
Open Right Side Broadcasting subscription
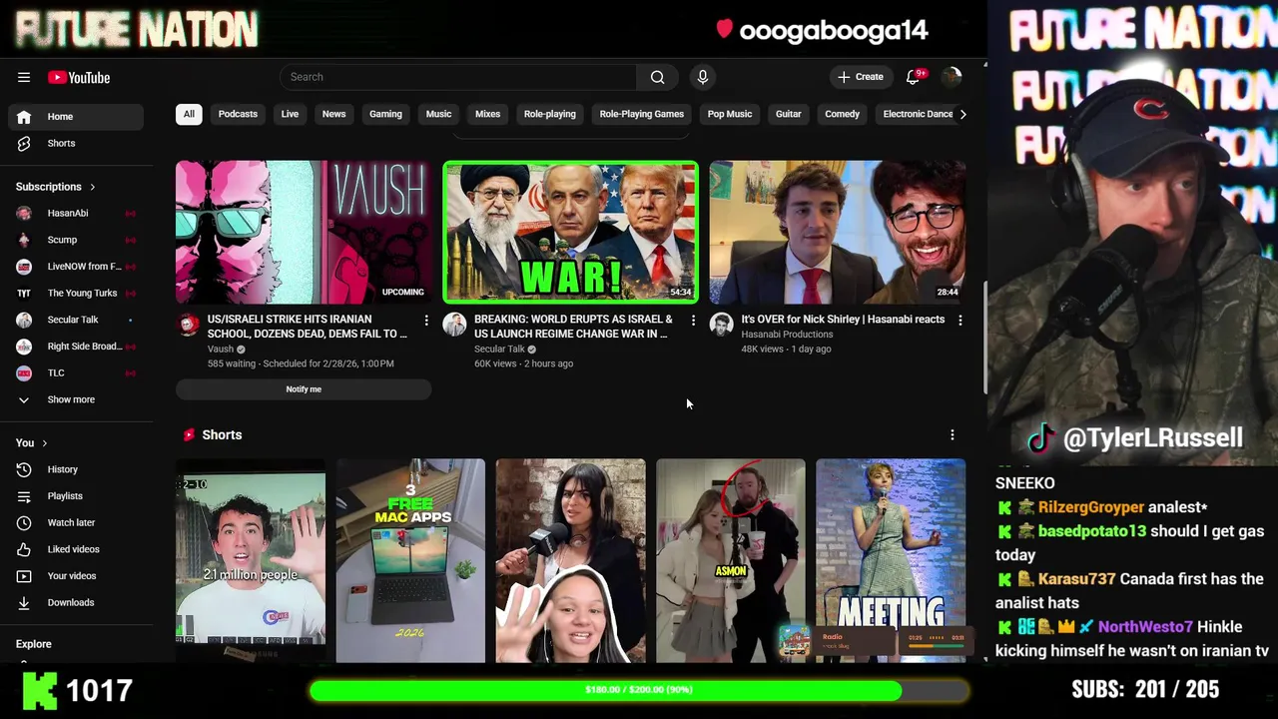(x=76, y=347)
